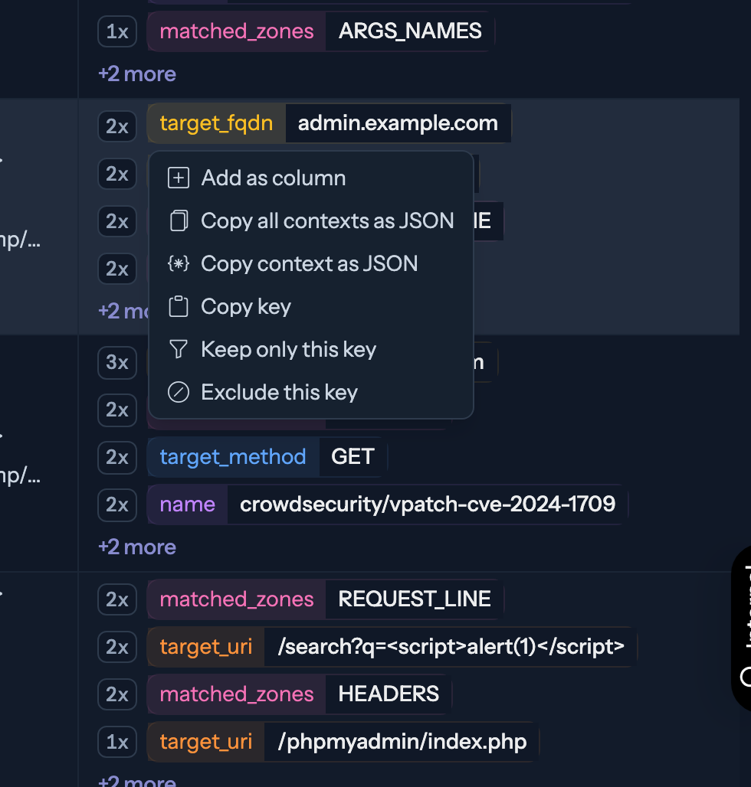The width and height of the screenshot is (751, 787).
Task: Choose Add as column menu entry
Action: (311, 178)
